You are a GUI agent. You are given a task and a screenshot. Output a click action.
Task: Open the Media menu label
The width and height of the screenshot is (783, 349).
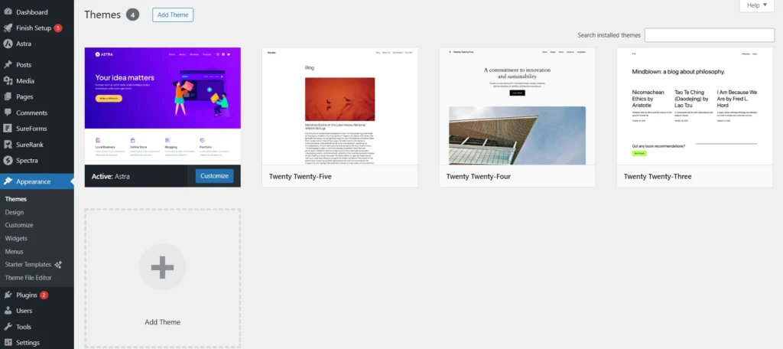(x=25, y=80)
